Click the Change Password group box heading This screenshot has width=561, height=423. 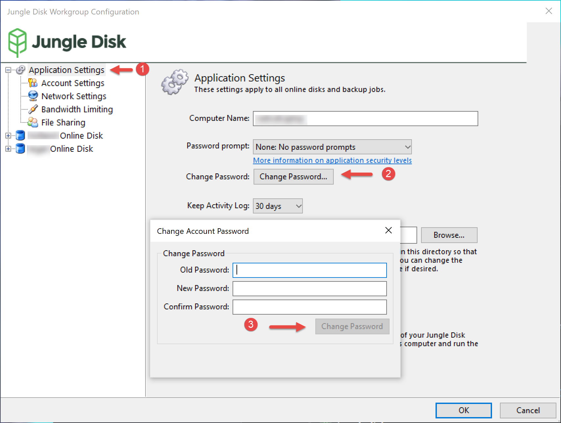193,254
